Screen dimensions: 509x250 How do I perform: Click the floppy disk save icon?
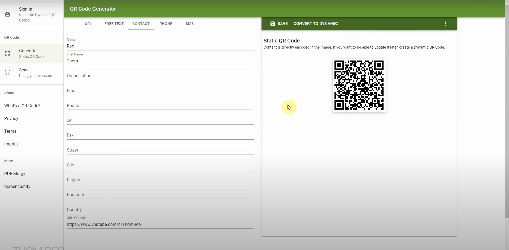(272, 24)
